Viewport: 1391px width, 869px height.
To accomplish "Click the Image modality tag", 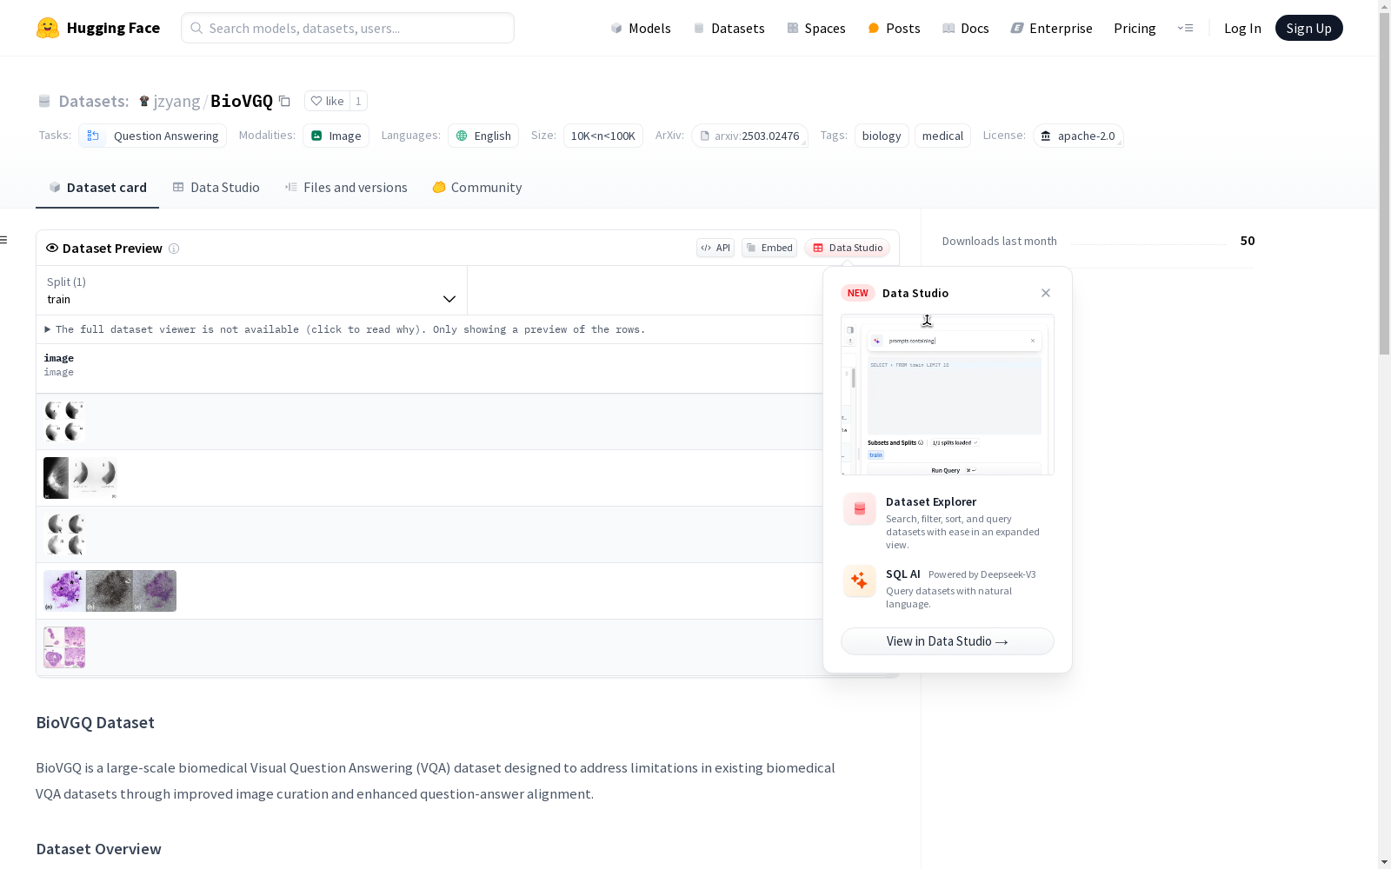I will [x=336, y=136].
